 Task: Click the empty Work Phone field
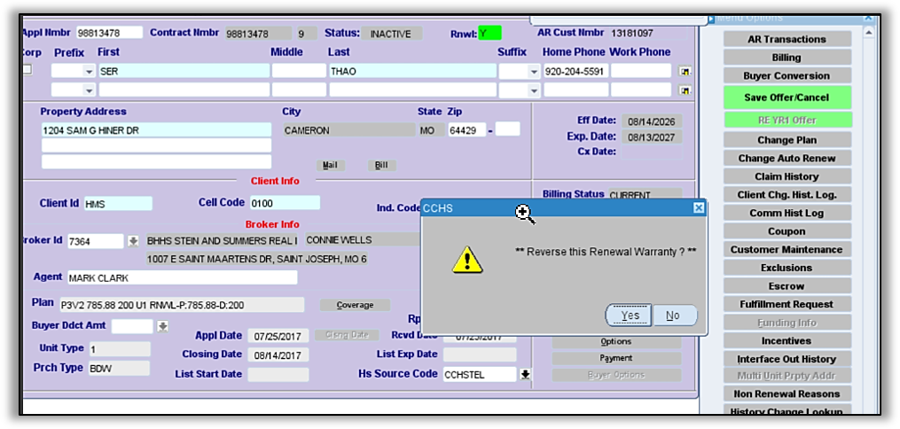pyautogui.click(x=640, y=71)
